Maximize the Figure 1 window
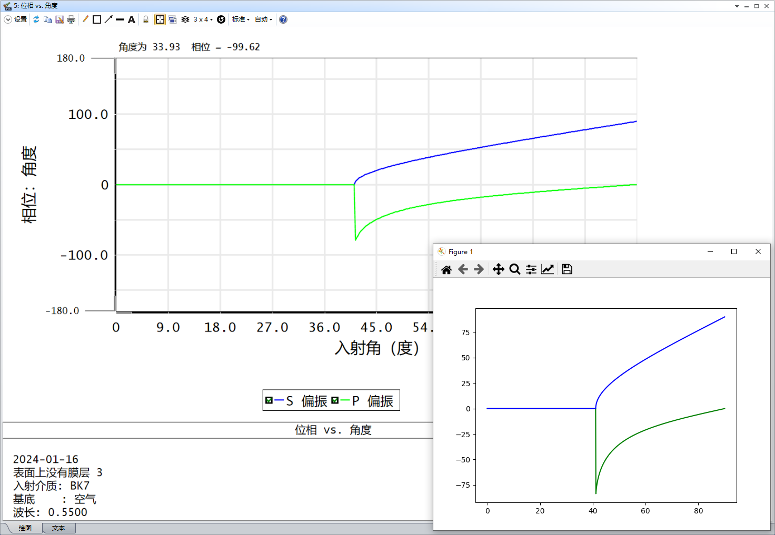Screen dimensions: 775x535 (734, 251)
